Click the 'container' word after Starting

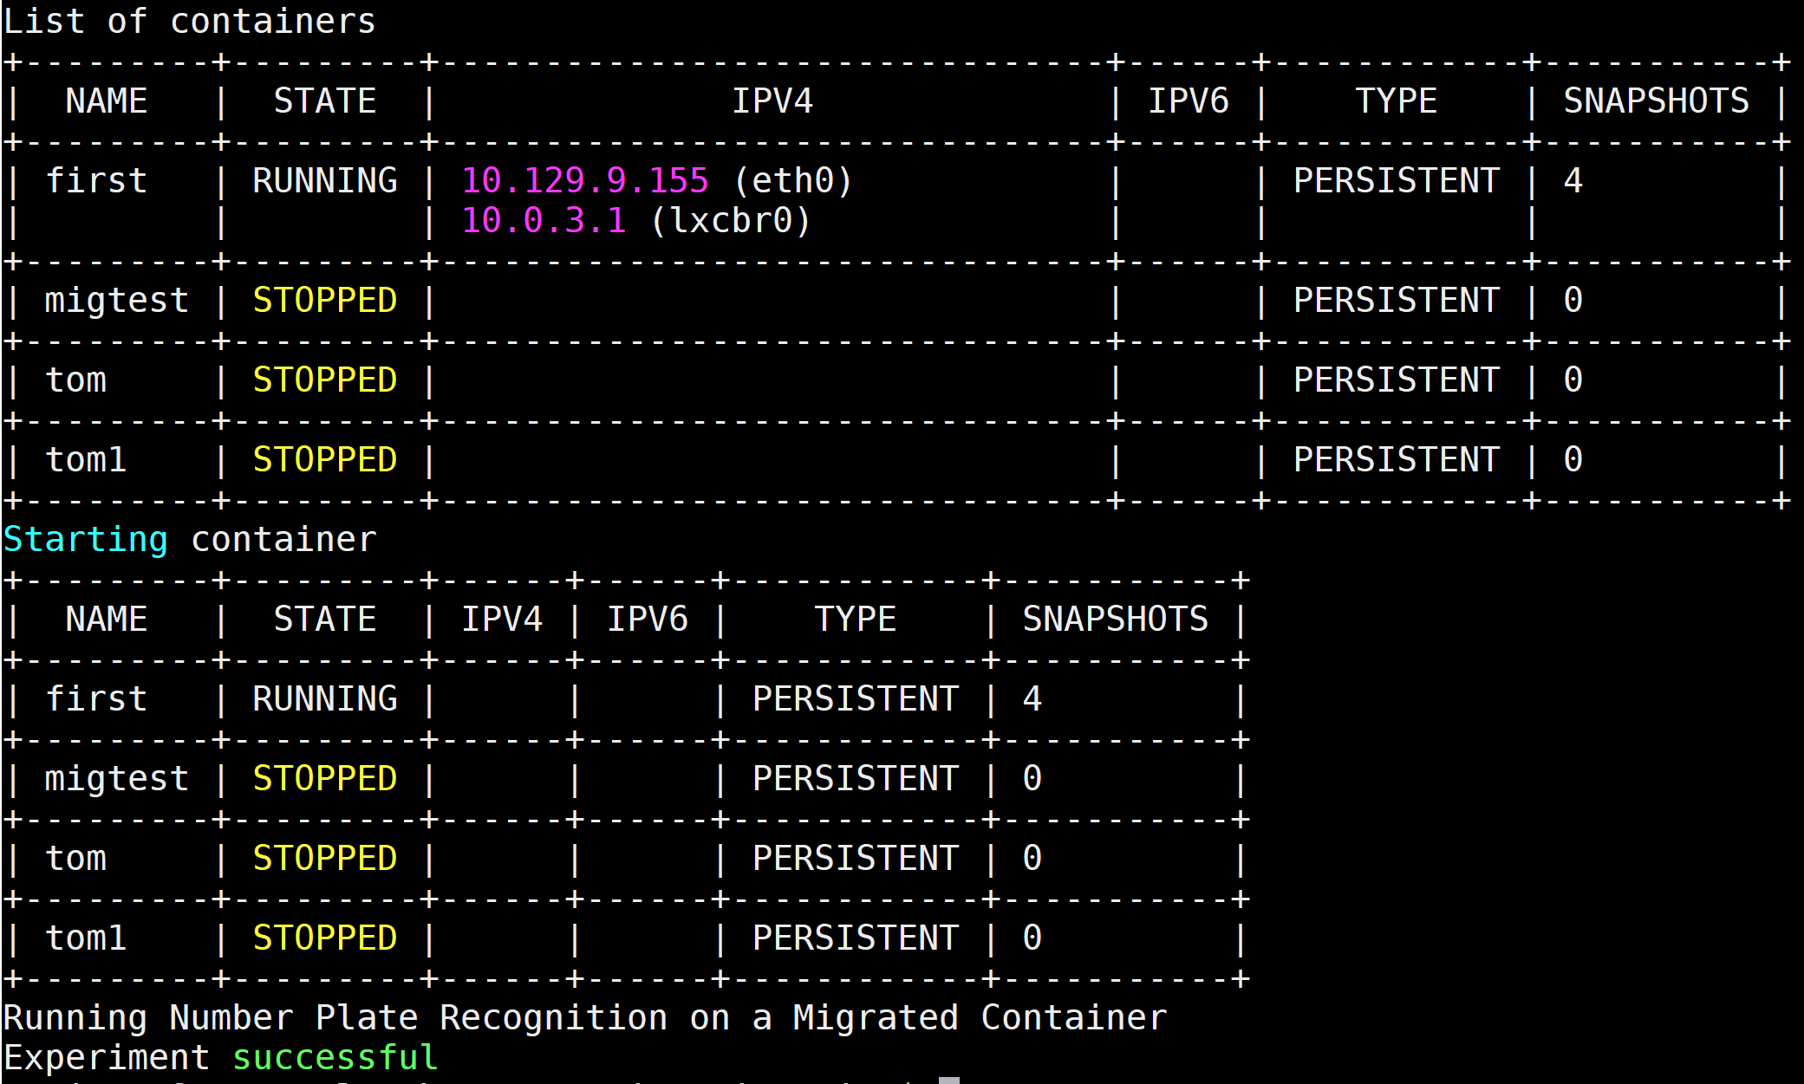(x=283, y=540)
